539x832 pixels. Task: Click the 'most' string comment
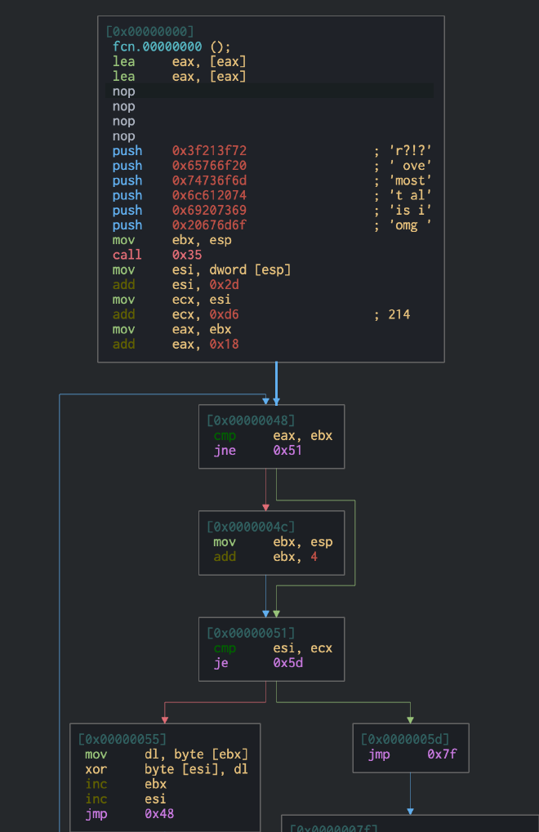coord(402,180)
